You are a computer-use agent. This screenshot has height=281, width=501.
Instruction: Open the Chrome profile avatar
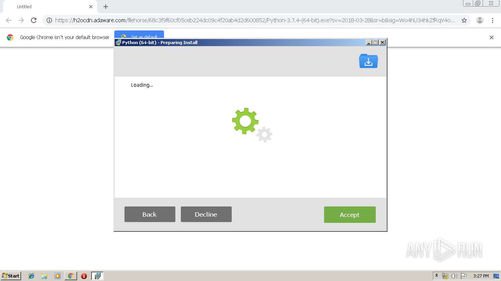479,20
